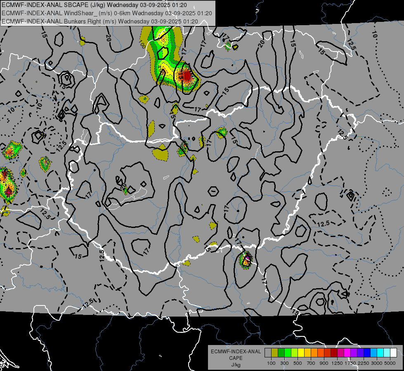Click the white legend swatch
Image resolution: width=404 pixels, height=371 pixels.
coord(393,353)
